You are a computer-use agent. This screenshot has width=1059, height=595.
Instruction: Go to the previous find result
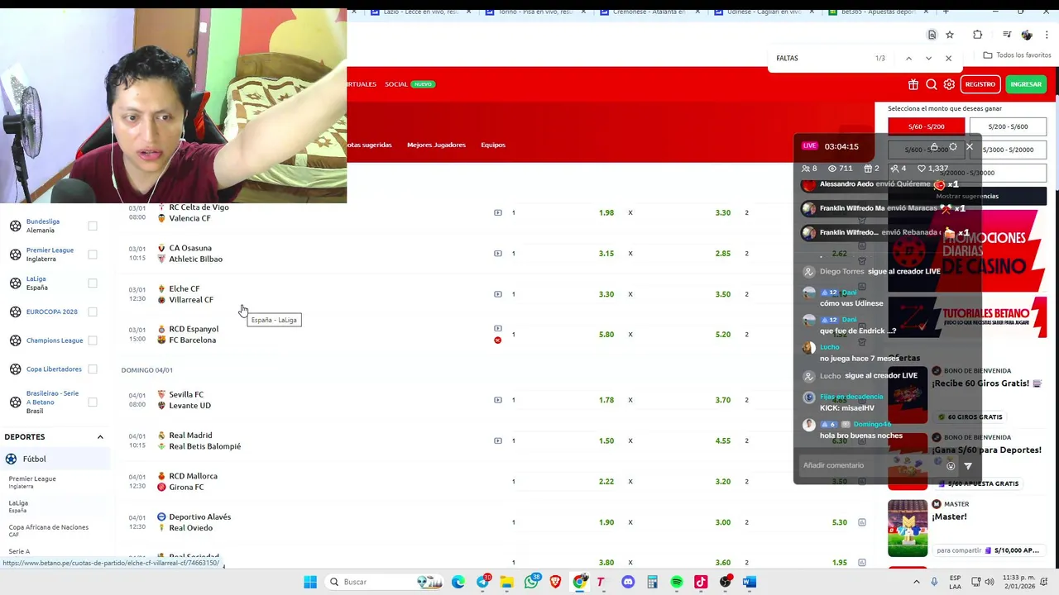[x=908, y=58]
